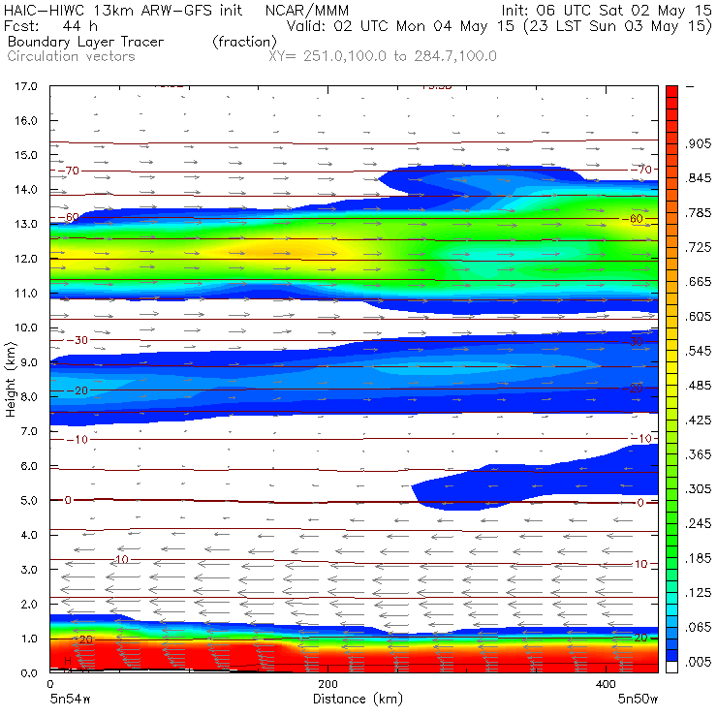This screenshot has height=717, width=717.
Task: Click the '13.0' height axis tick label
Action: (x=25, y=224)
